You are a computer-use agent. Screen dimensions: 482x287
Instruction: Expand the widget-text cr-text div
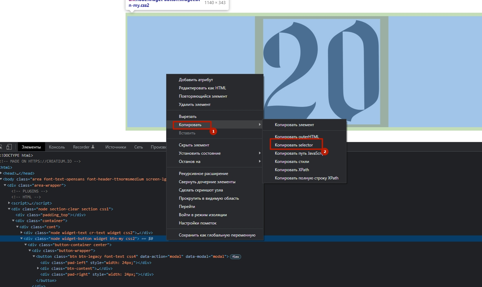pos(22,233)
